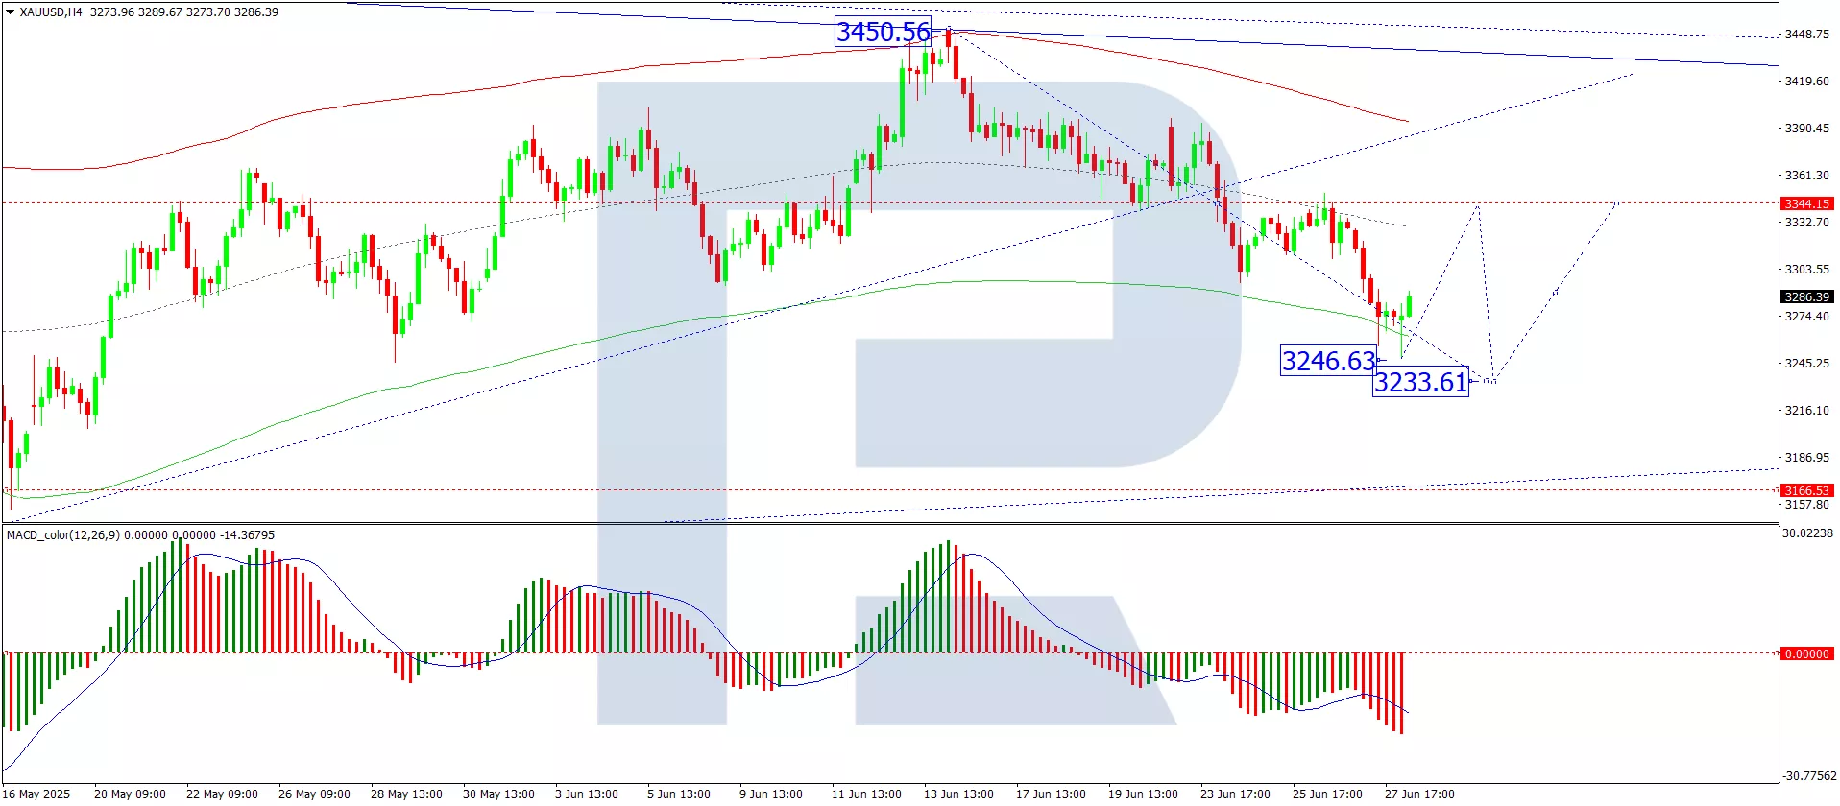This screenshot has width=1840, height=806.
Task: Select the red 3344.15 level tag
Action: (1806, 204)
